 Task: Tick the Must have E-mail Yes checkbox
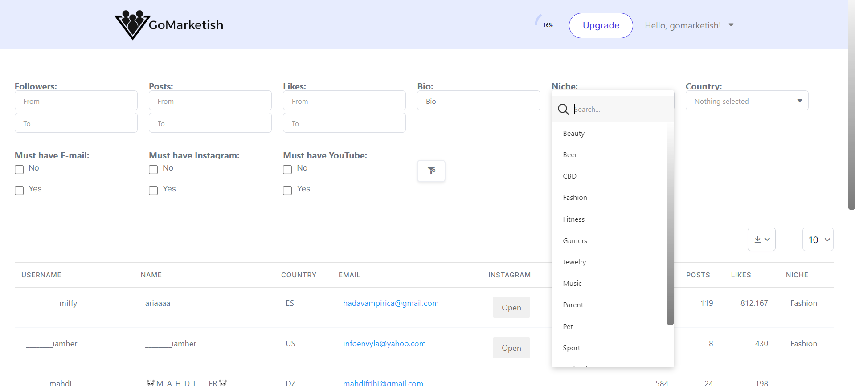point(19,191)
